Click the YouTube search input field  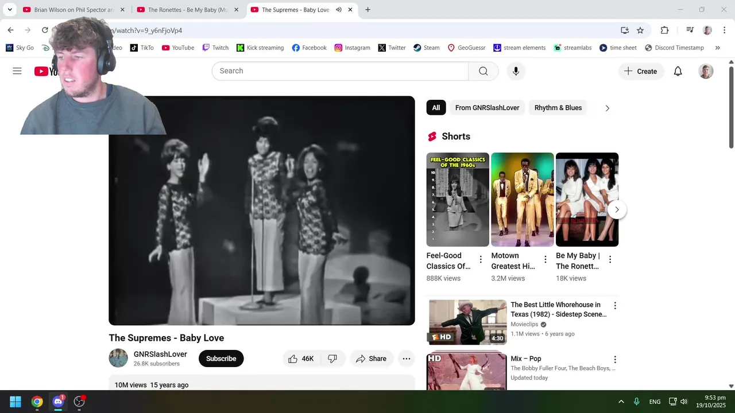pos(340,71)
